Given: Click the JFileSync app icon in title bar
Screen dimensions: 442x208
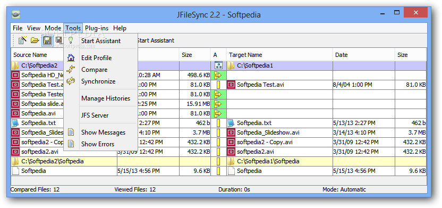Looking at the screenshot, I should click(x=16, y=14).
